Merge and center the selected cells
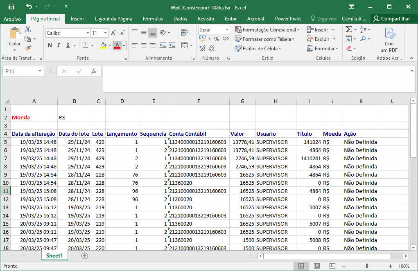 (x=185, y=45)
